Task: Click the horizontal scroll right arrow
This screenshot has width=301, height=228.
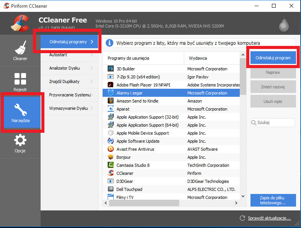Action: click(x=236, y=203)
